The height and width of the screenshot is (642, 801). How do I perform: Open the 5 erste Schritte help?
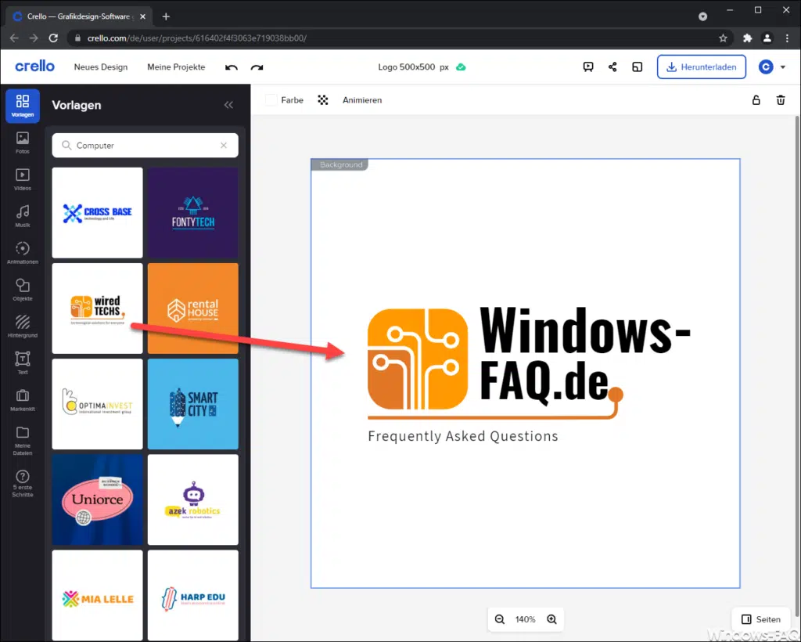click(x=23, y=483)
